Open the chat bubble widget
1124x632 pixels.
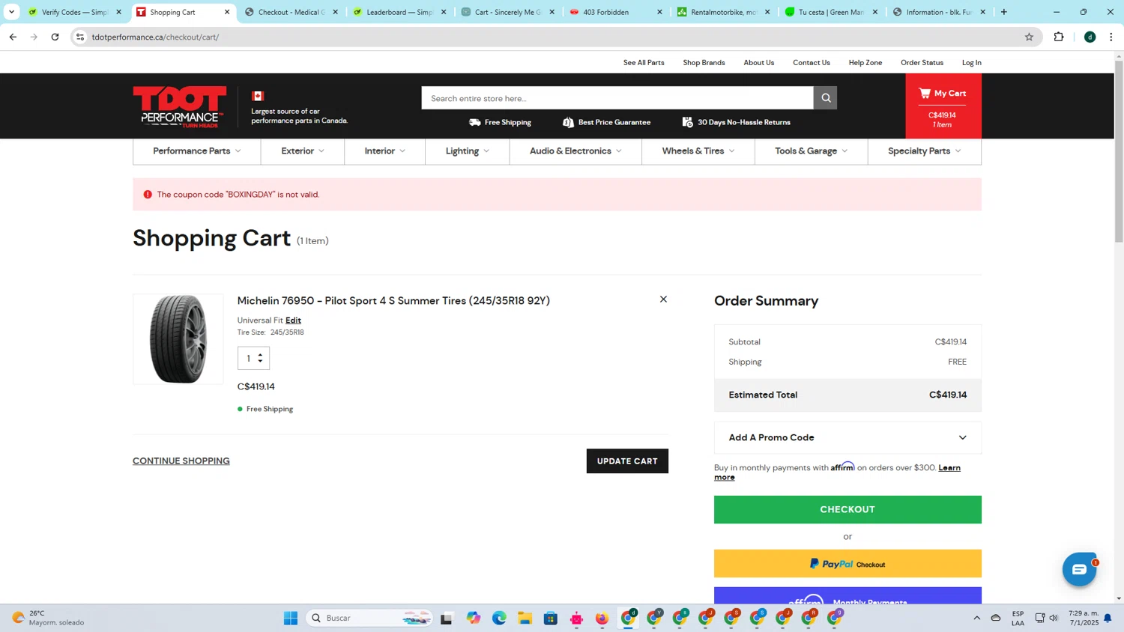click(x=1079, y=570)
